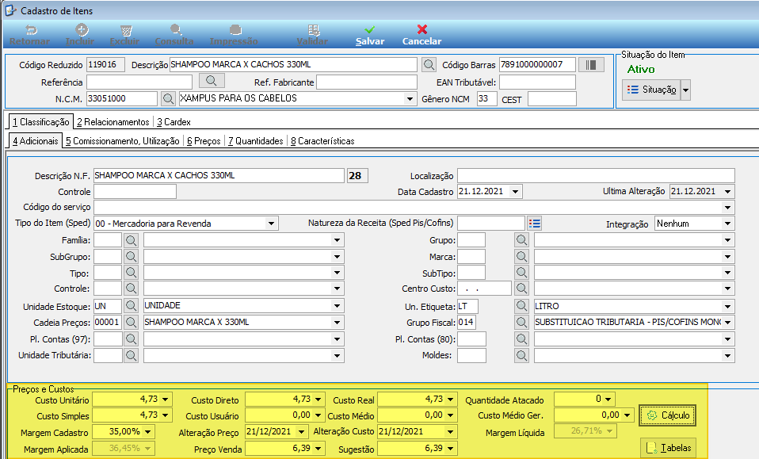759x459 pixels.
Task: Open 5 Comissionamento, Utilização tab
Action: point(123,141)
